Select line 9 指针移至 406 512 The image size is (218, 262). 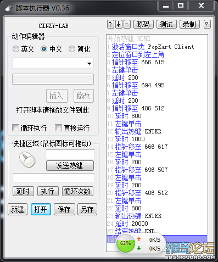point(157,108)
